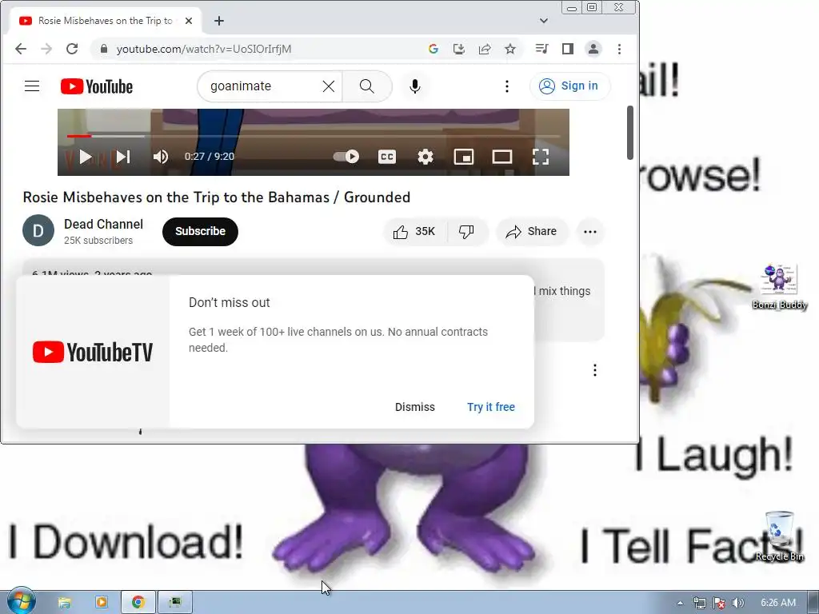This screenshot has width=819, height=614.
Task: Click the forward navigation arrow
Action: (x=46, y=49)
